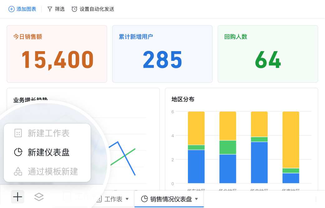Open 设置自动化发送 settings
The image size is (325, 208).
pos(97,9)
